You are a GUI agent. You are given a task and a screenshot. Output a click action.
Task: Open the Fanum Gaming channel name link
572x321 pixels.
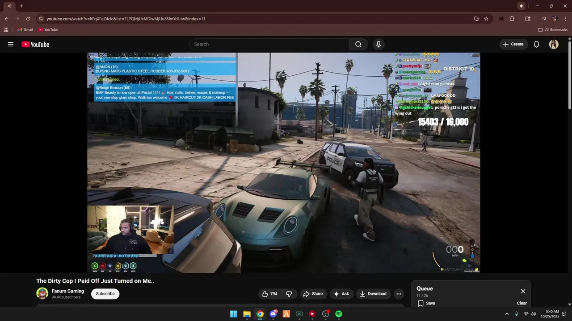tap(68, 291)
